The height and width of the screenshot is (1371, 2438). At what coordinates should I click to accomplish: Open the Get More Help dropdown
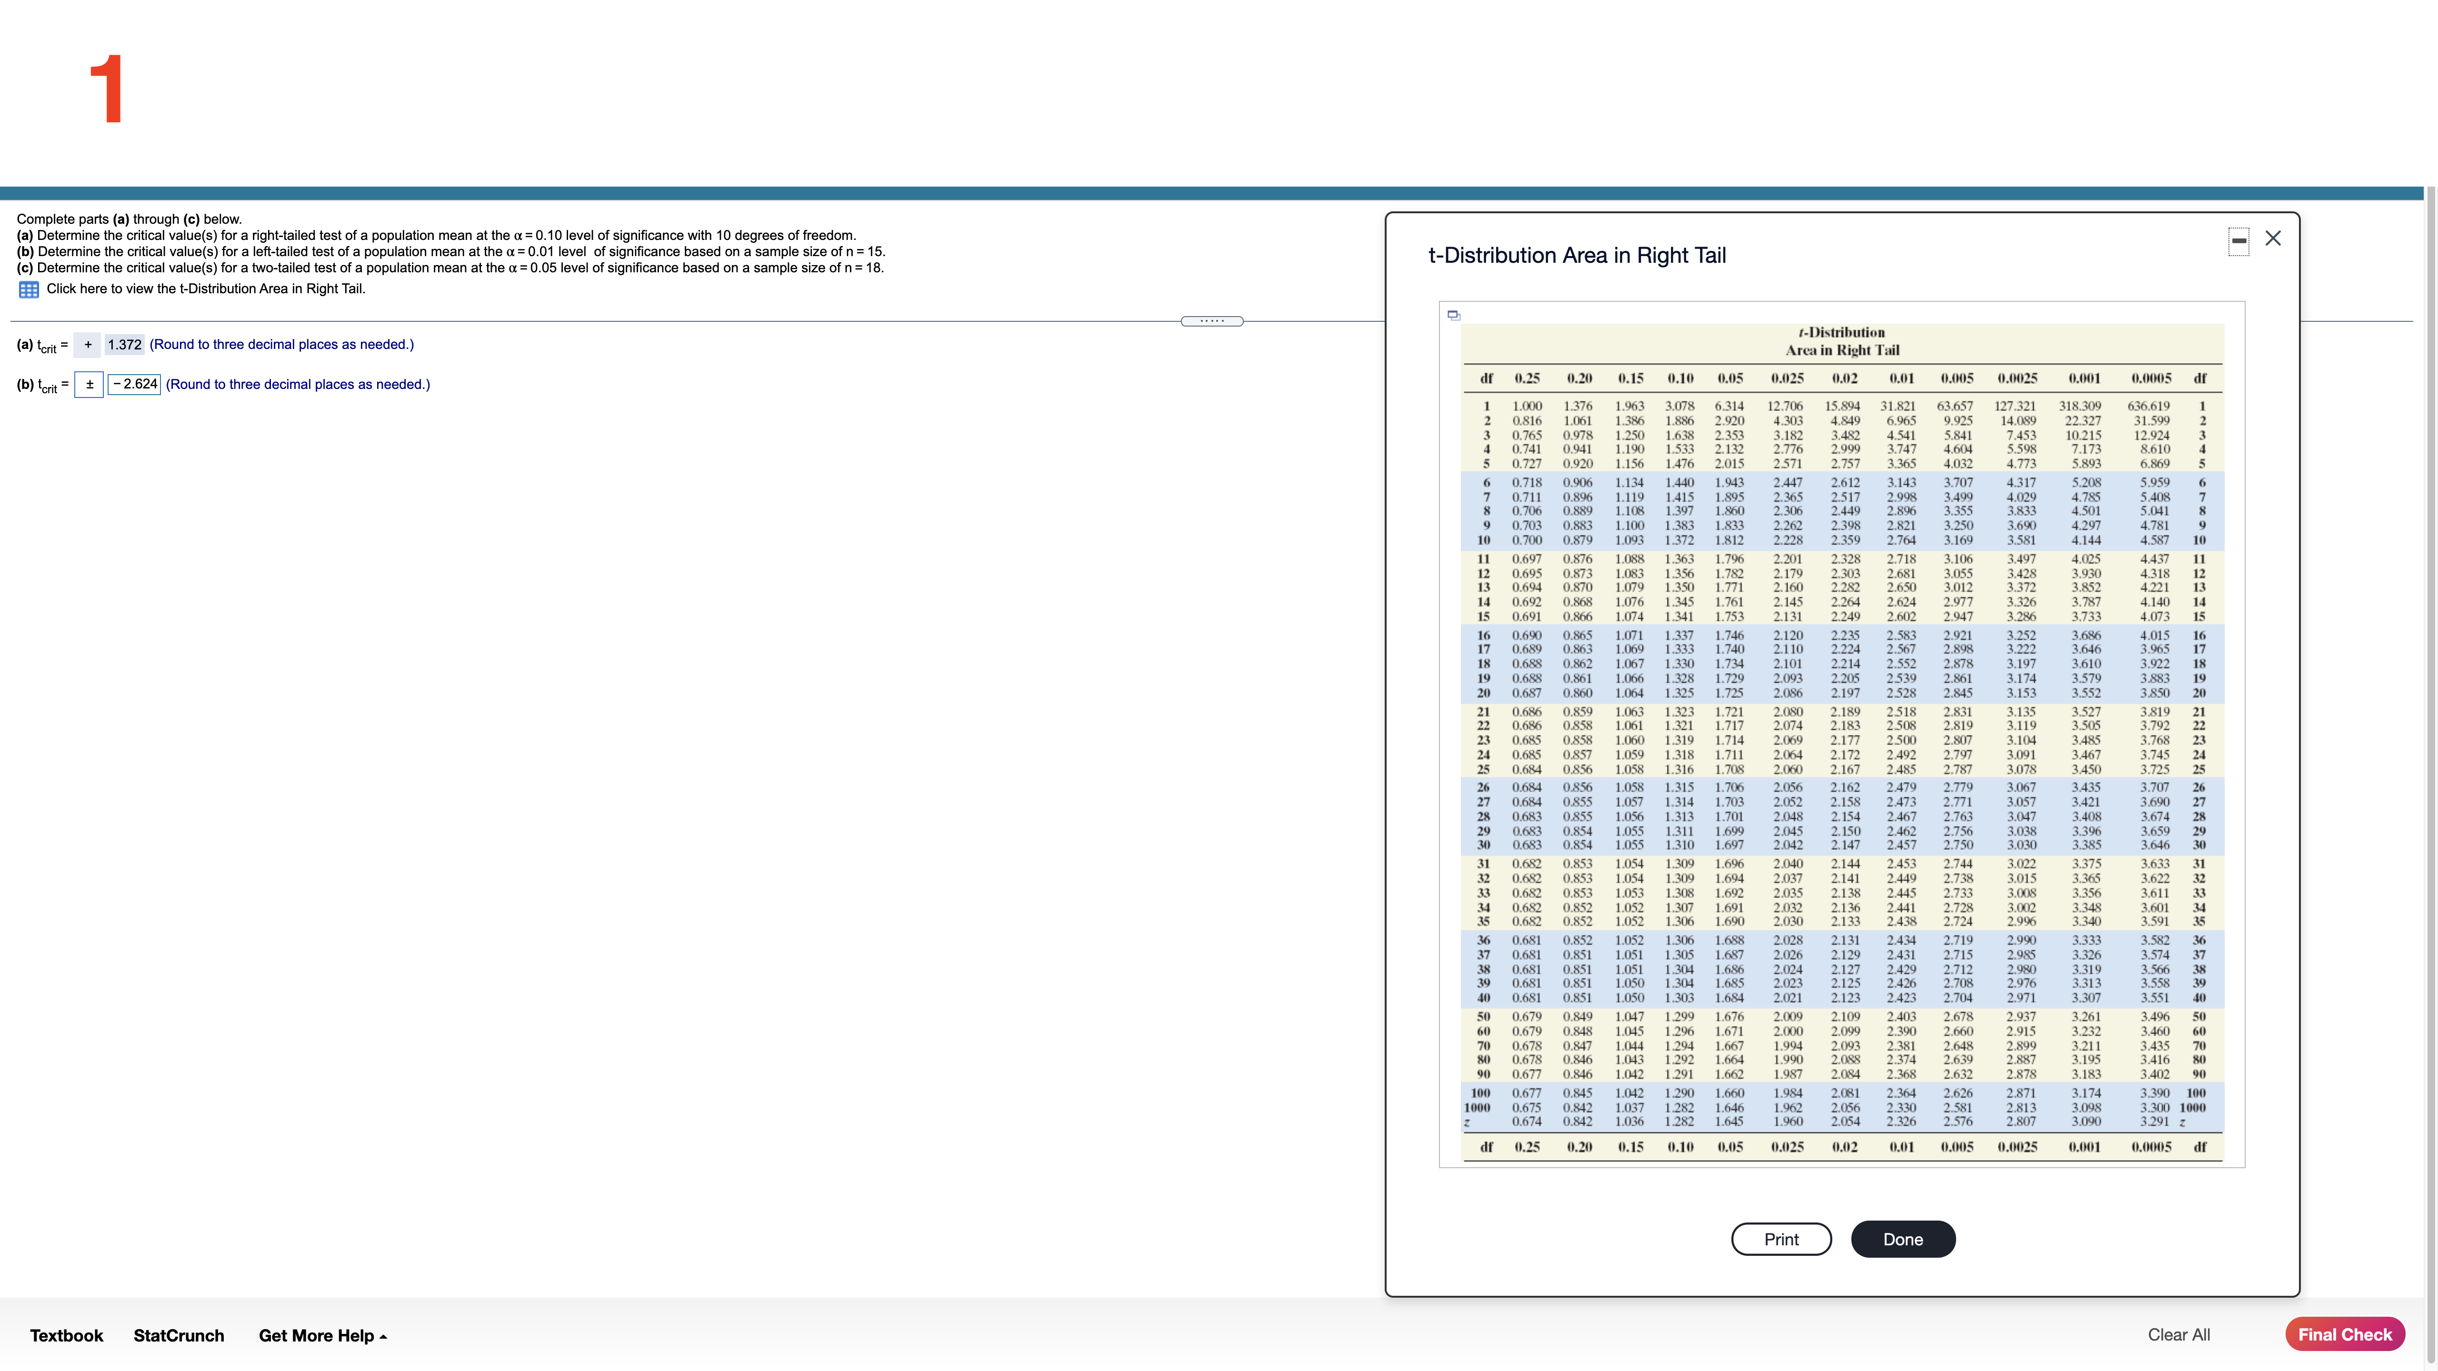click(315, 1335)
